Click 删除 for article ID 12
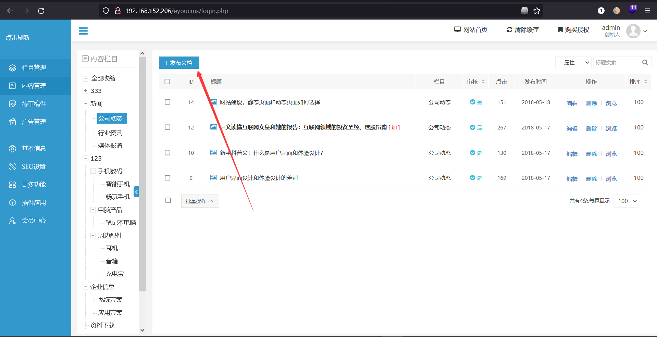Screen dimensions: 657x337 pyautogui.click(x=592, y=128)
